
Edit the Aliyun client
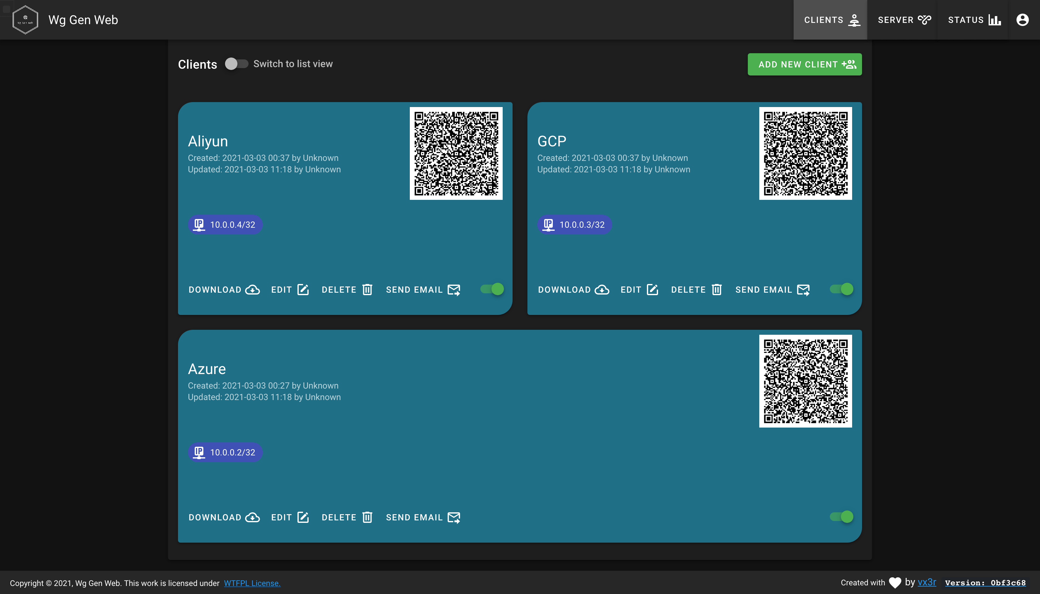click(289, 290)
